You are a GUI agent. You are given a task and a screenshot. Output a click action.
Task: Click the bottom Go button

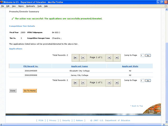(148, 81)
